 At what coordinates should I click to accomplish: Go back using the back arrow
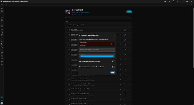tap(6, 5)
